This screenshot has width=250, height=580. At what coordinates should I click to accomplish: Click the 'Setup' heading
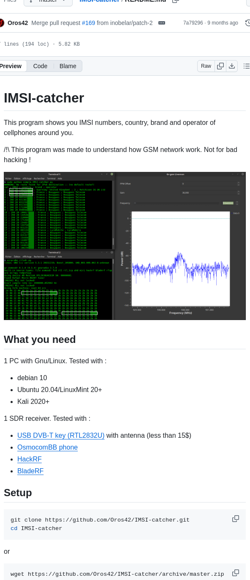18,493
